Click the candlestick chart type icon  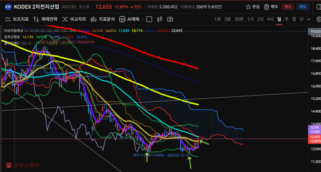pyautogui.click(x=160, y=19)
